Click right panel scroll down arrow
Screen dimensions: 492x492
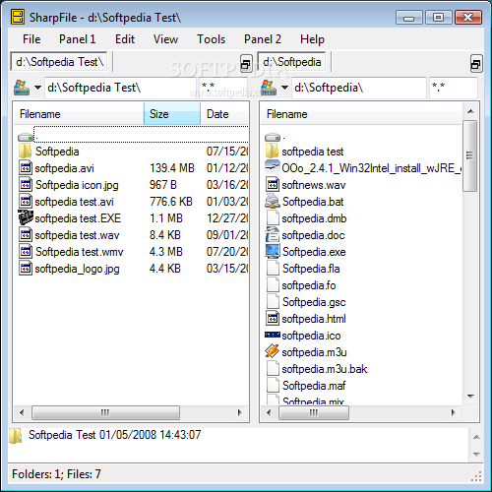tap(470, 397)
